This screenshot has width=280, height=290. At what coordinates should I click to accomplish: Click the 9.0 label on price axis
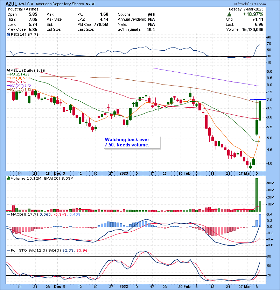point(269,71)
